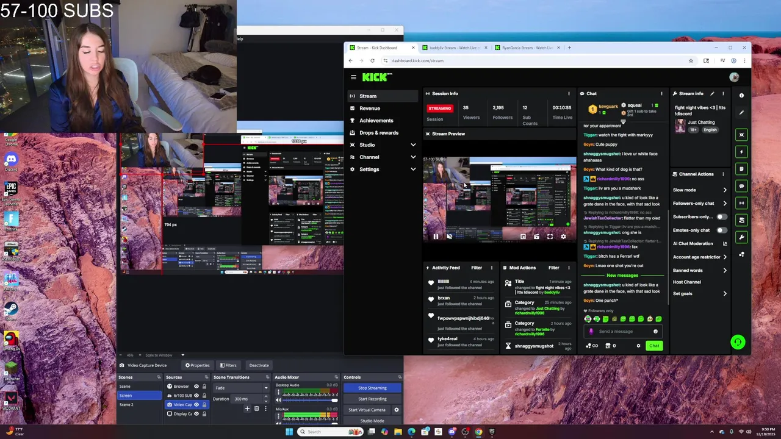This screenshot has width=781, height=439.
Task: Open the Kick hamburger menu icon
Action: point(353,77)
